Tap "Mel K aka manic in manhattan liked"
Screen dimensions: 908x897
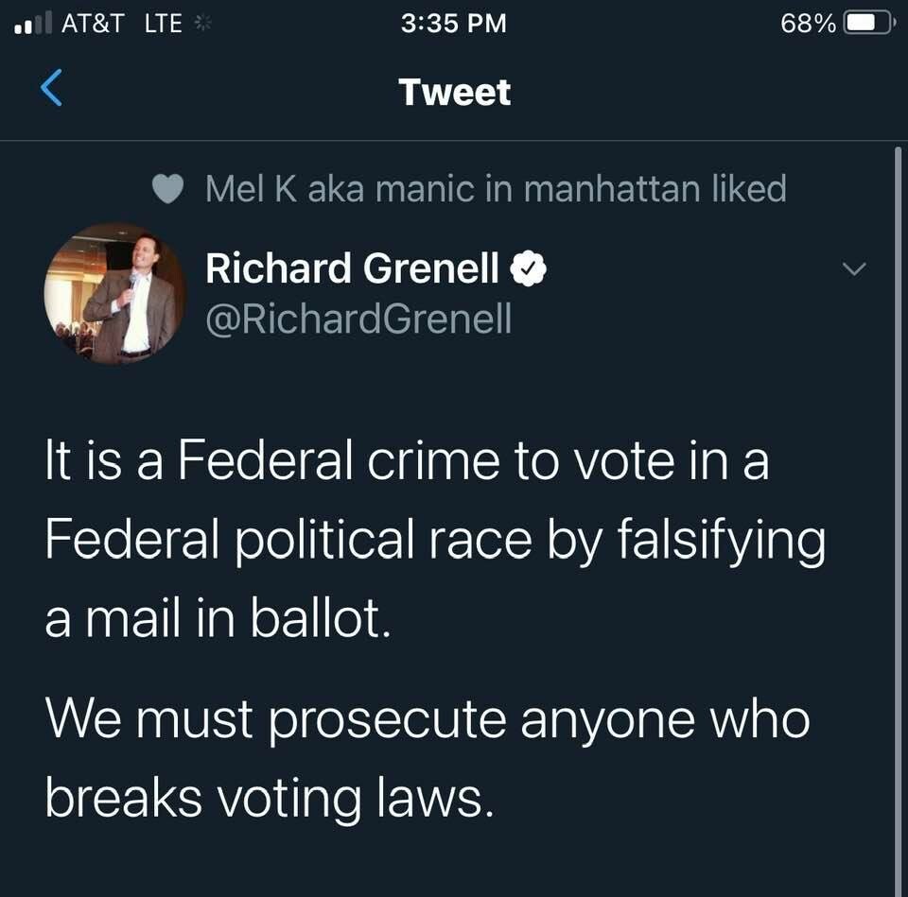click(496, 189)
